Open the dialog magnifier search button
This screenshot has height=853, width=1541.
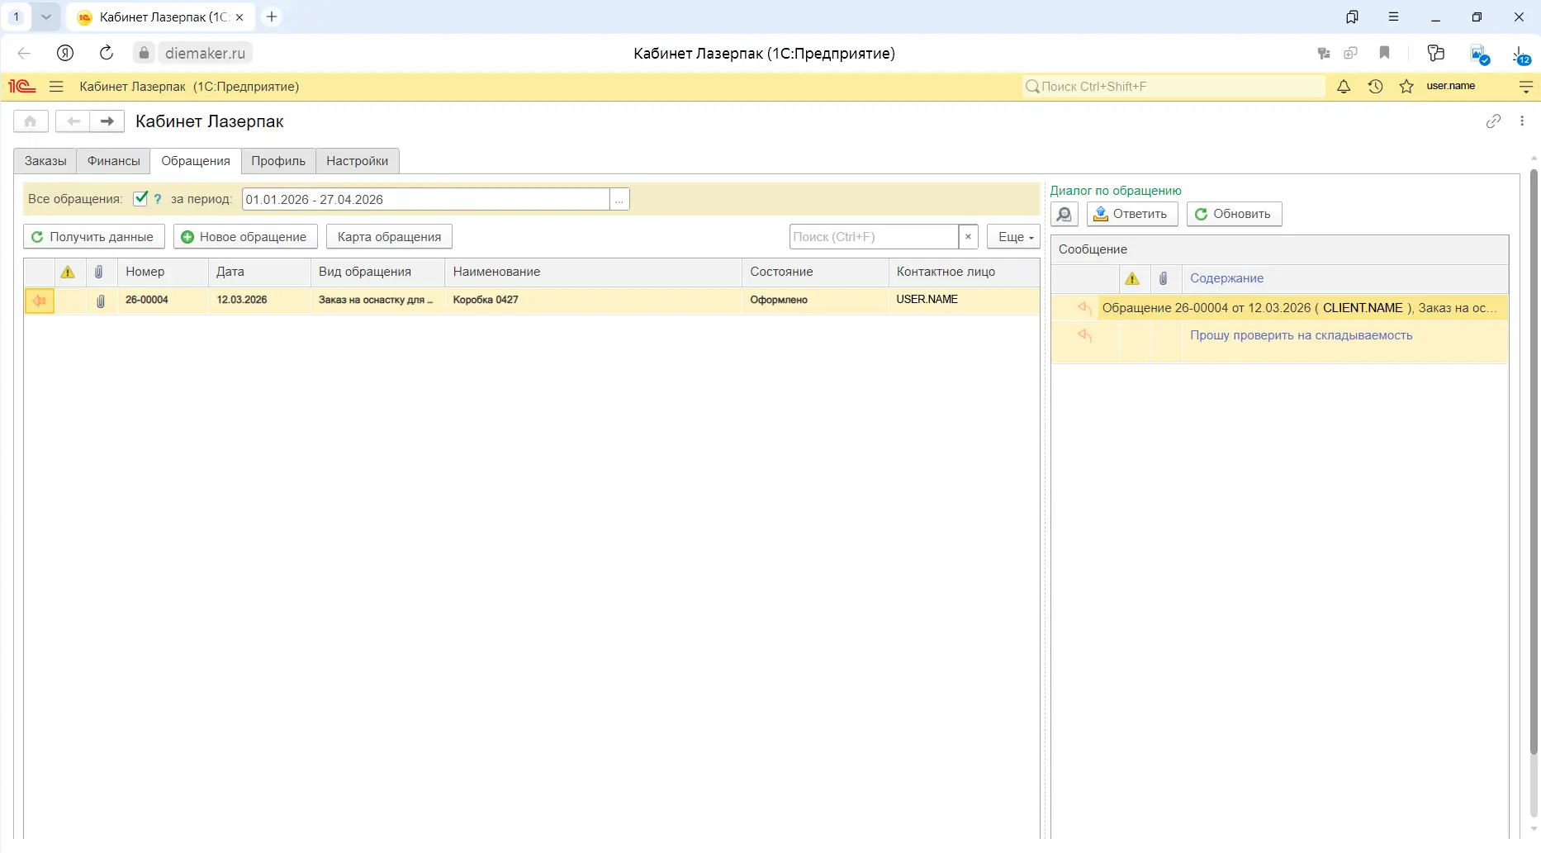[1064, 215]
